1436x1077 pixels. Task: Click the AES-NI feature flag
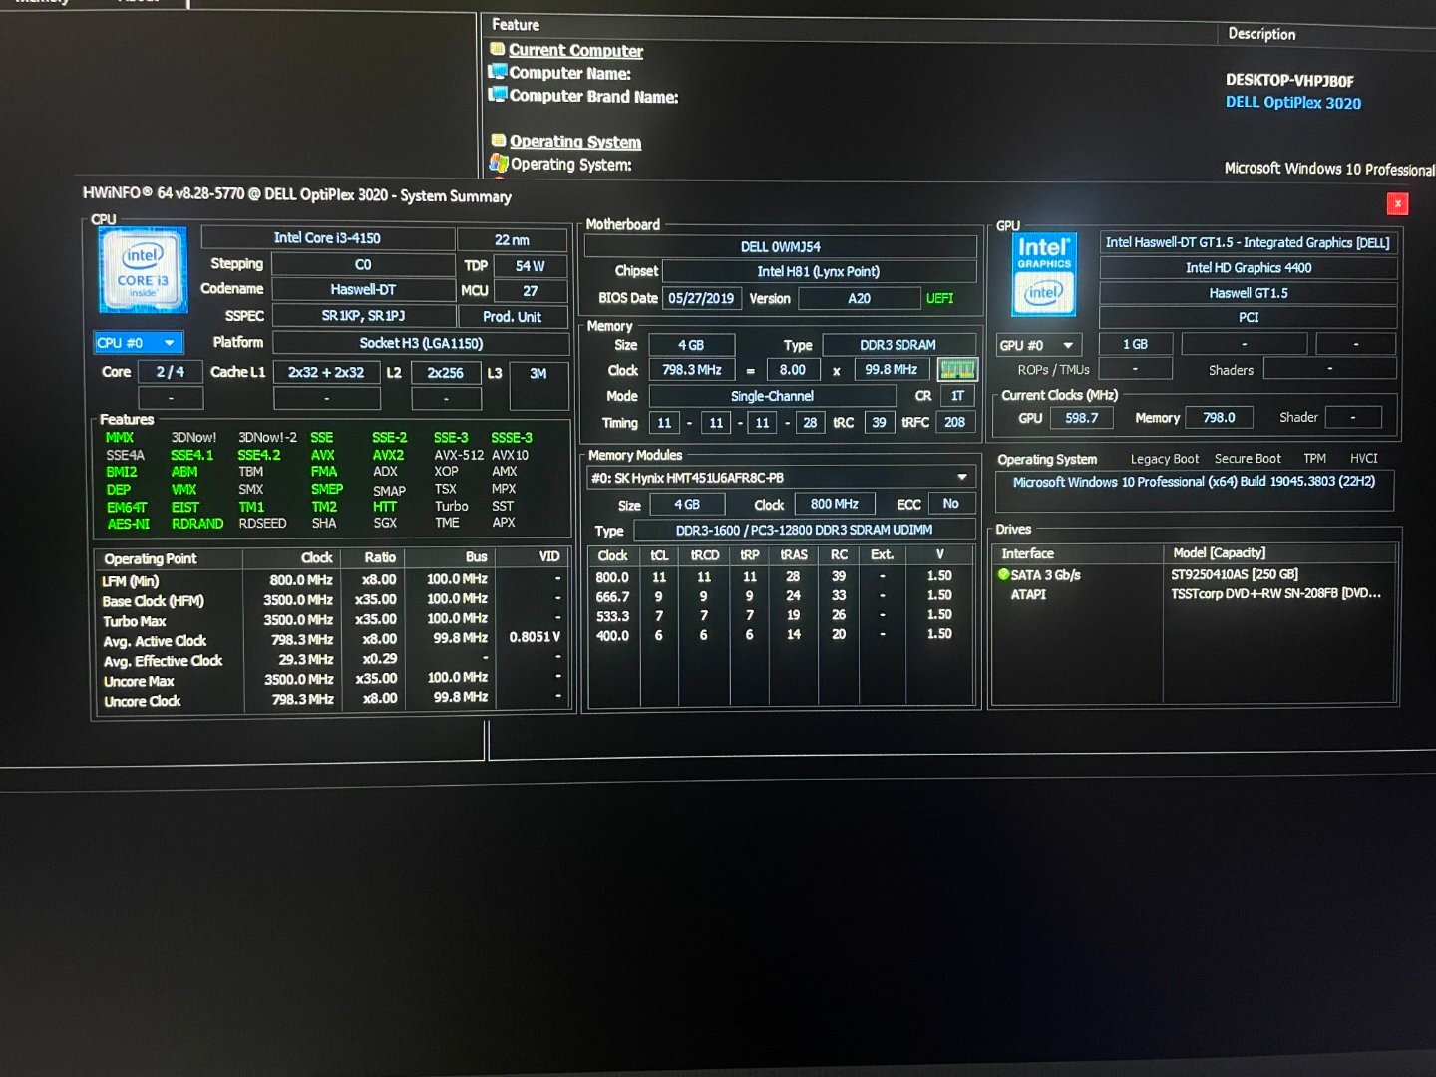coord(128,524)
